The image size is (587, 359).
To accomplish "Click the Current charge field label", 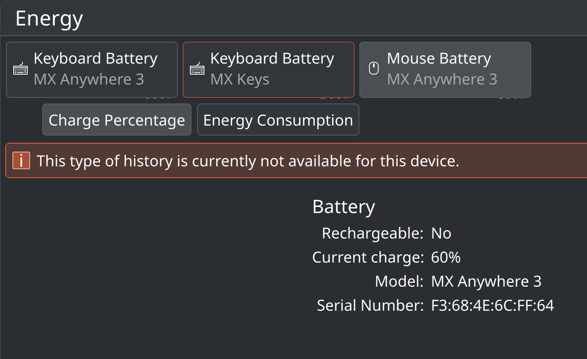I will point(368,258).
